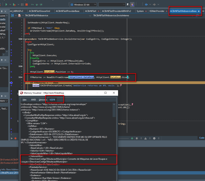Close the Memory Visualizer window
The image size is (205, 181).
pos(114,93)
